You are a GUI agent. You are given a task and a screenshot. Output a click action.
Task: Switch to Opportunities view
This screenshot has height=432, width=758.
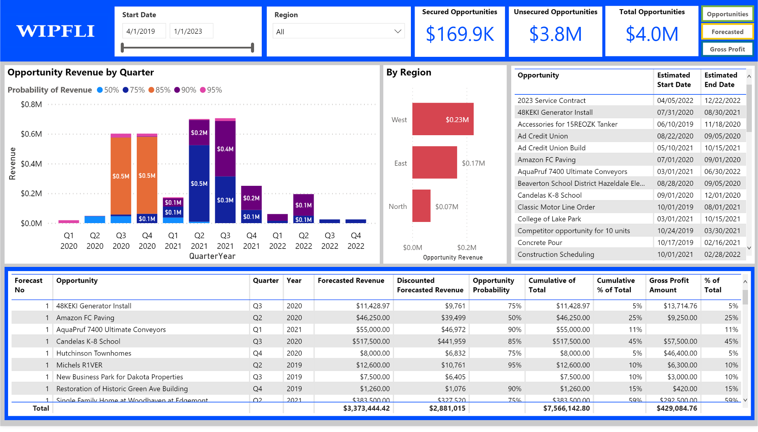click(x=727, y=14)
